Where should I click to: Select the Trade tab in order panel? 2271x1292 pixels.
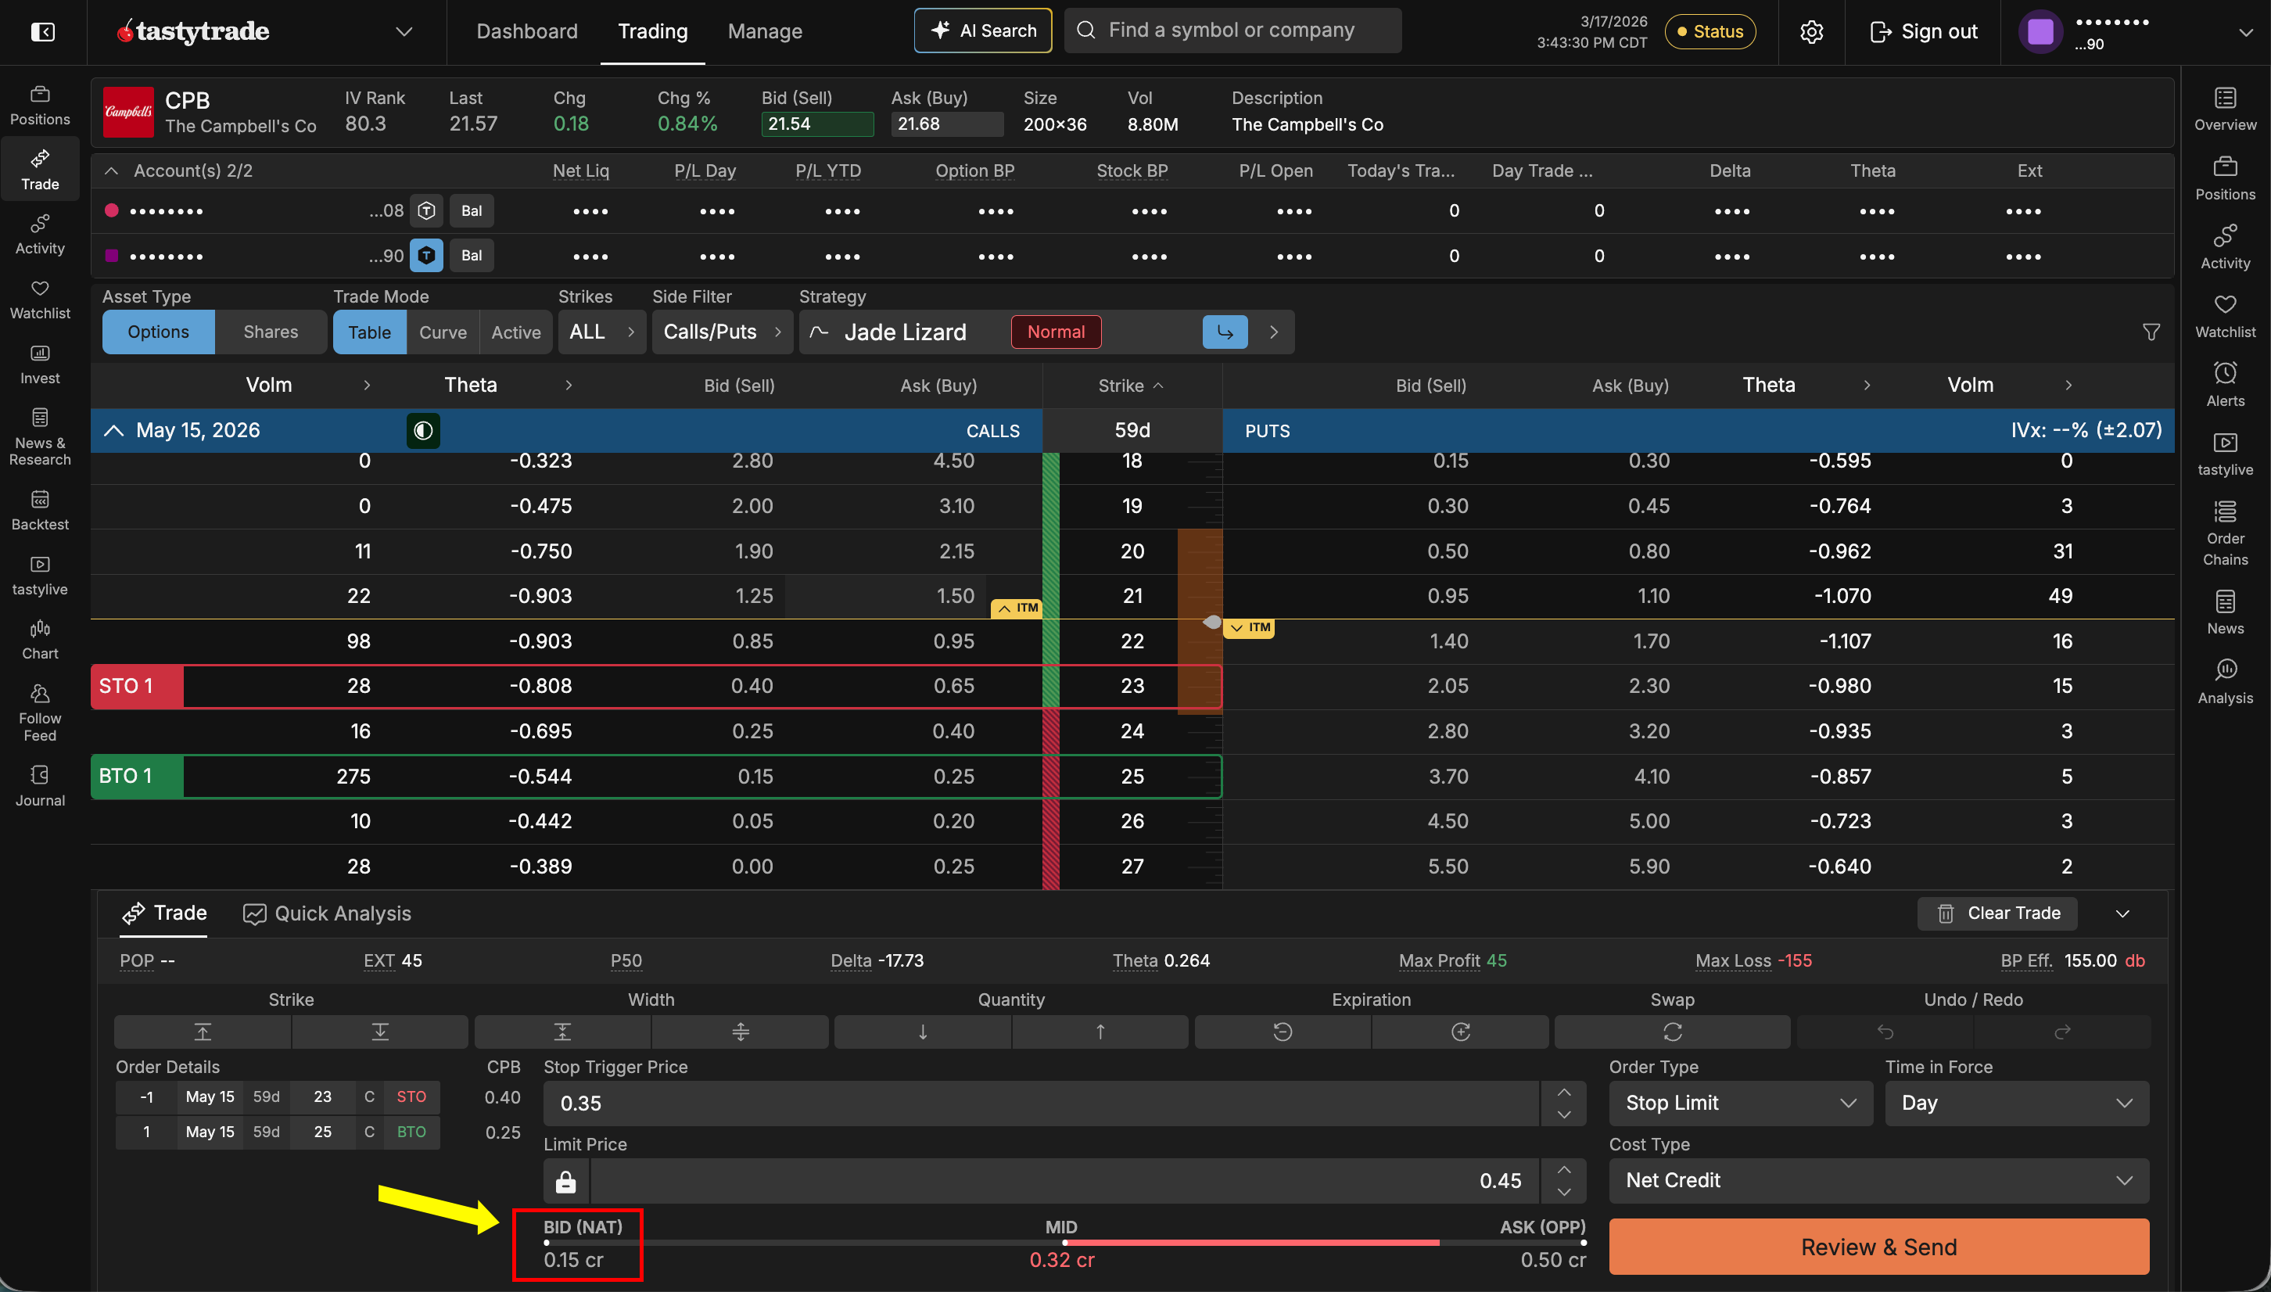165,913
